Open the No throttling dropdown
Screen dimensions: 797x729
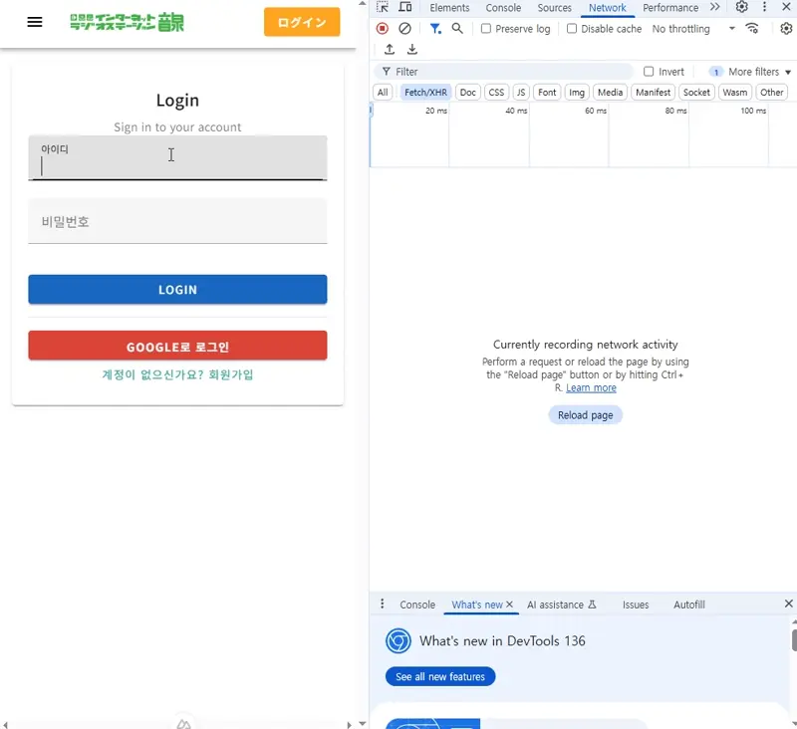(x=693, y=29)
